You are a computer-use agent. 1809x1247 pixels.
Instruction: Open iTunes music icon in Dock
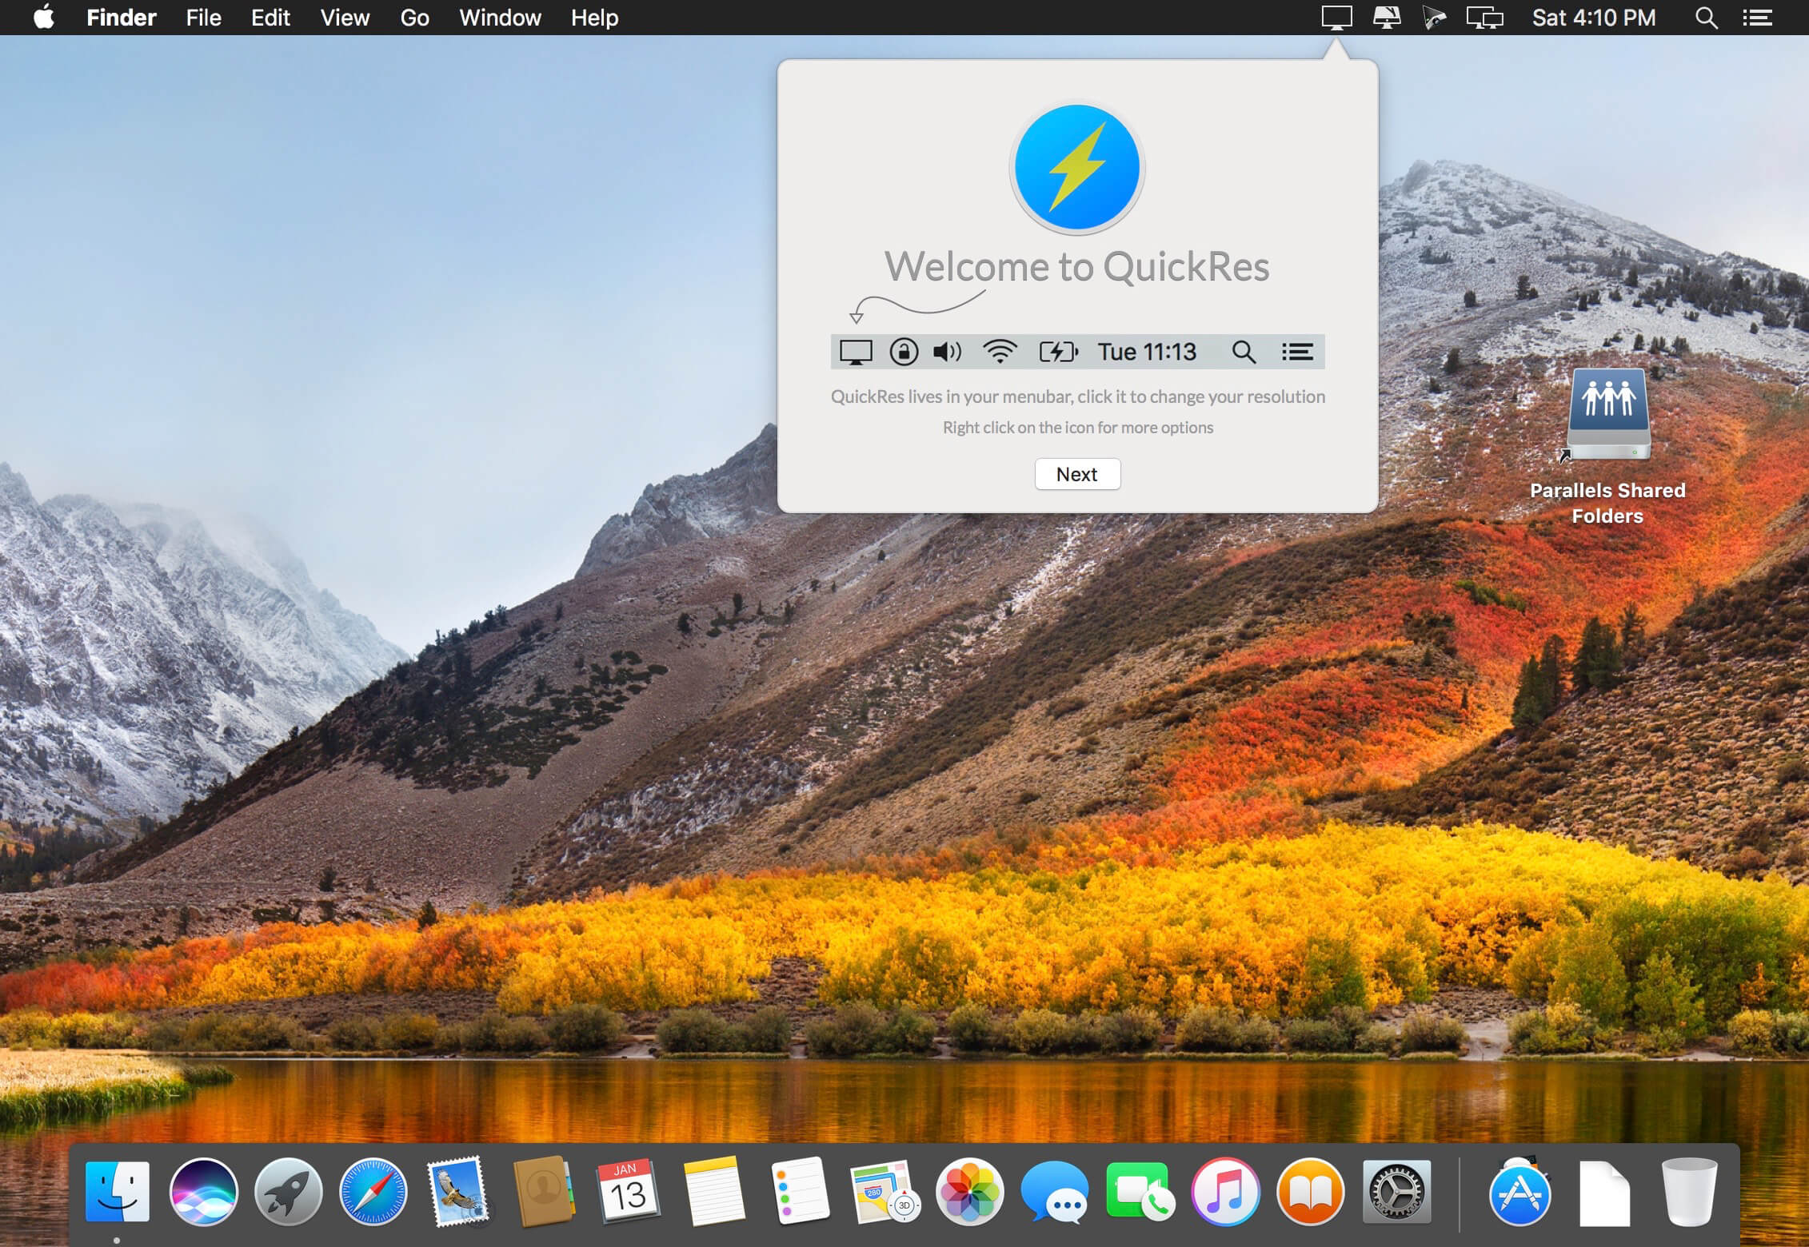[x=1225, y=1192]
